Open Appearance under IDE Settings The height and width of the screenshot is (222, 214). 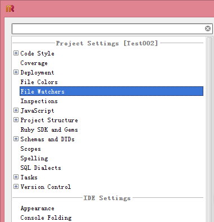(x=37, y=209)
